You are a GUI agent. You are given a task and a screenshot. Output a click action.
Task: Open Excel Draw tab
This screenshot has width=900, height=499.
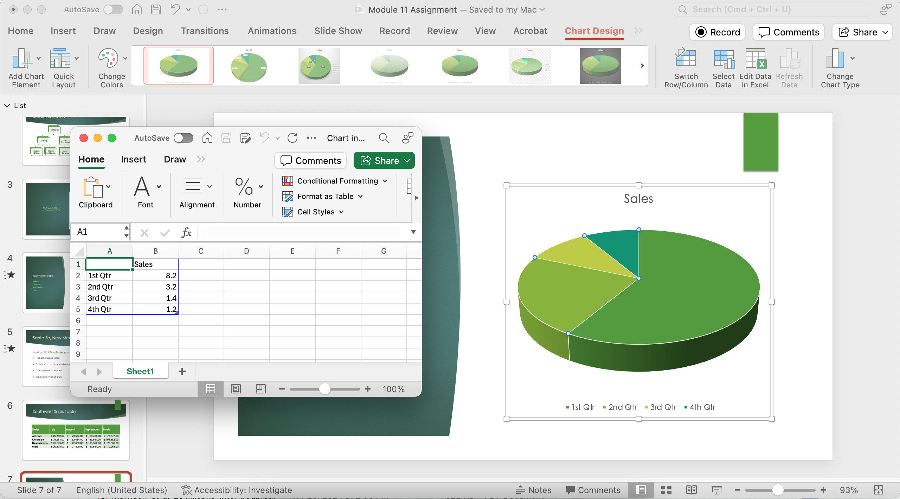tap(175, 159)
